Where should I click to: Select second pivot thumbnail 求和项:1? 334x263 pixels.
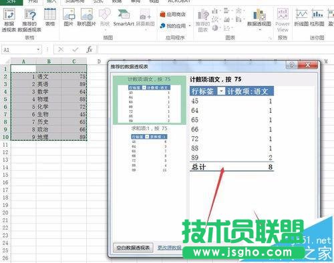coord(150,149)
